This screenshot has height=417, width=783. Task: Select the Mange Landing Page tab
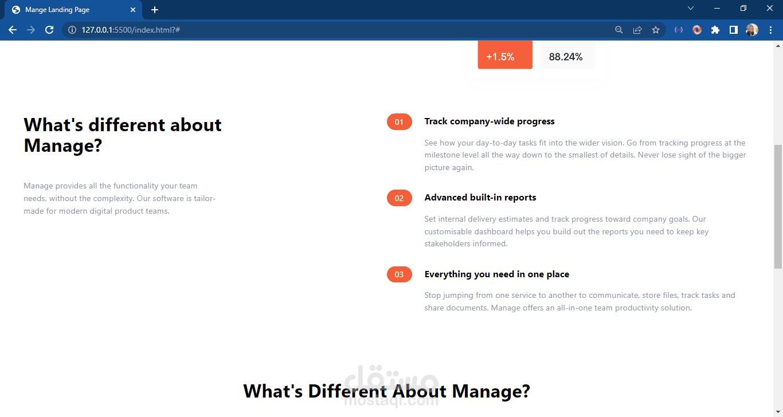click(73, 10)
